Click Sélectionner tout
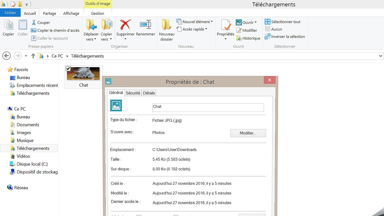This screenshot has width=384, height=216. (283, 22)
